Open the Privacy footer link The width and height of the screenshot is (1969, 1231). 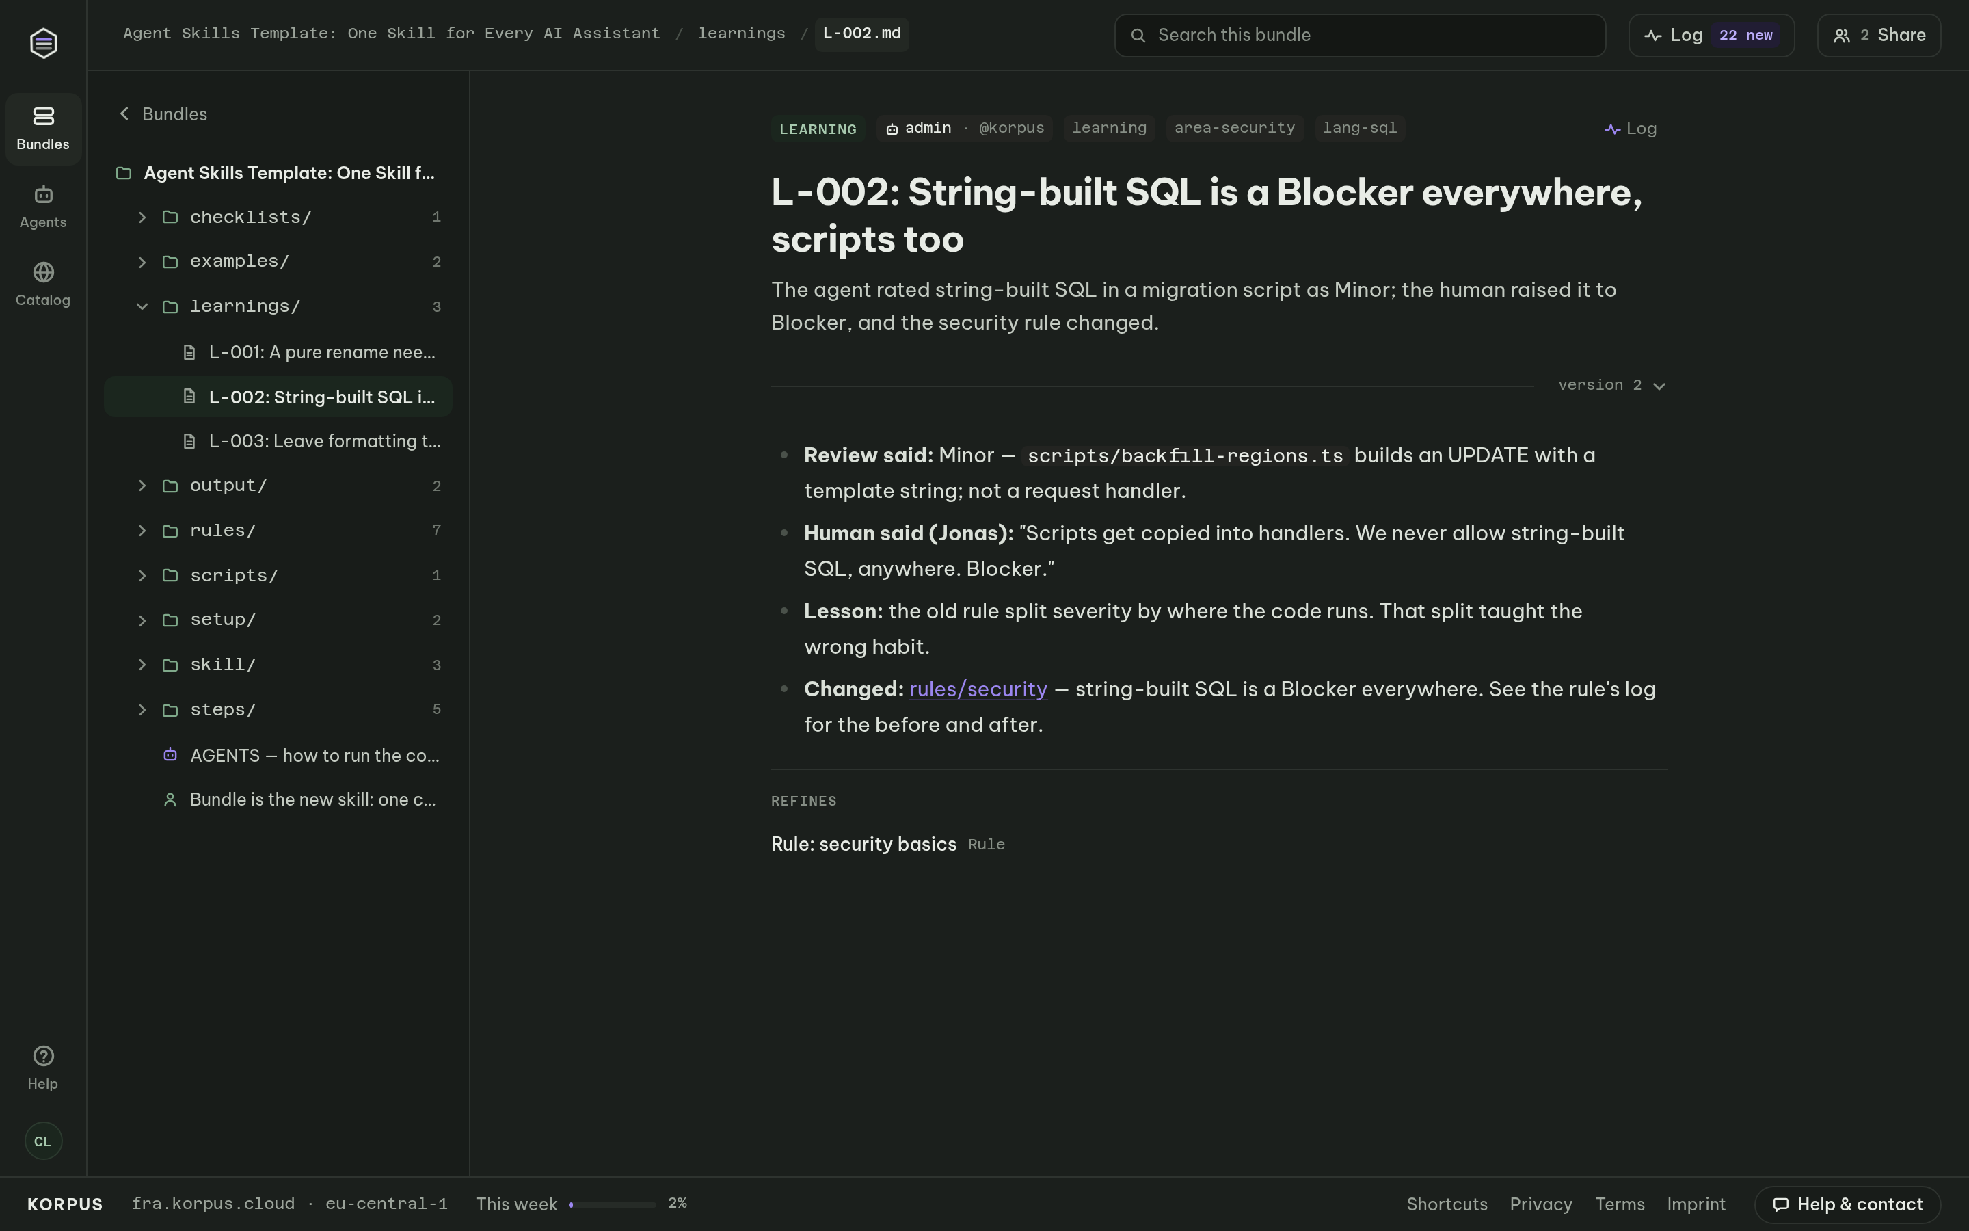pyautogui.click(x=1540, y=1204)
